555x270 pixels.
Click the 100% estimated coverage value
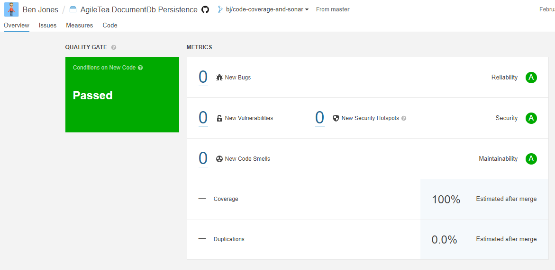pyautogui.click(x=446, y=200)
